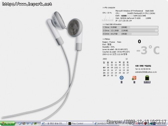Click the '>>My computer' heading

click(109, 8)
